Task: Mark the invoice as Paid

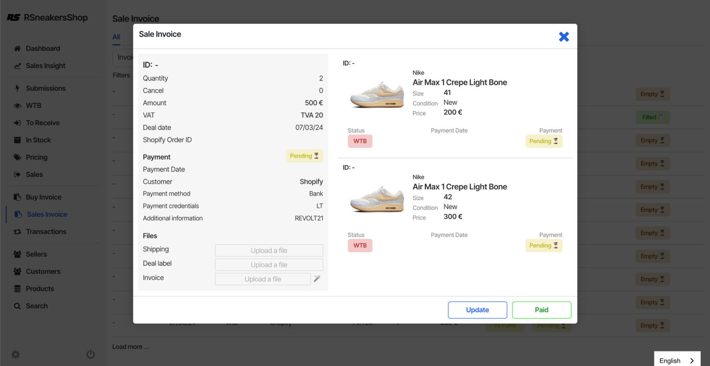Action: [541, 310]
